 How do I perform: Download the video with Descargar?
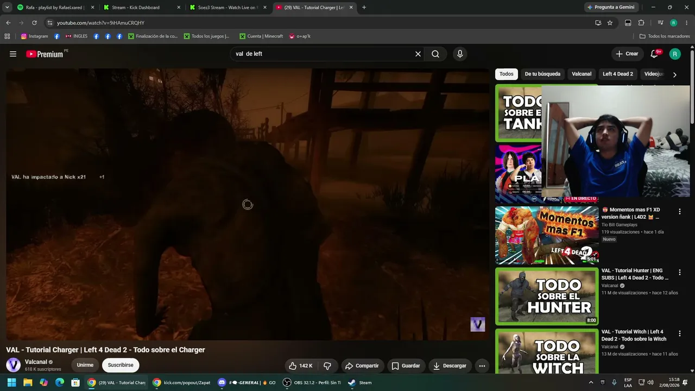pos(450,366)
